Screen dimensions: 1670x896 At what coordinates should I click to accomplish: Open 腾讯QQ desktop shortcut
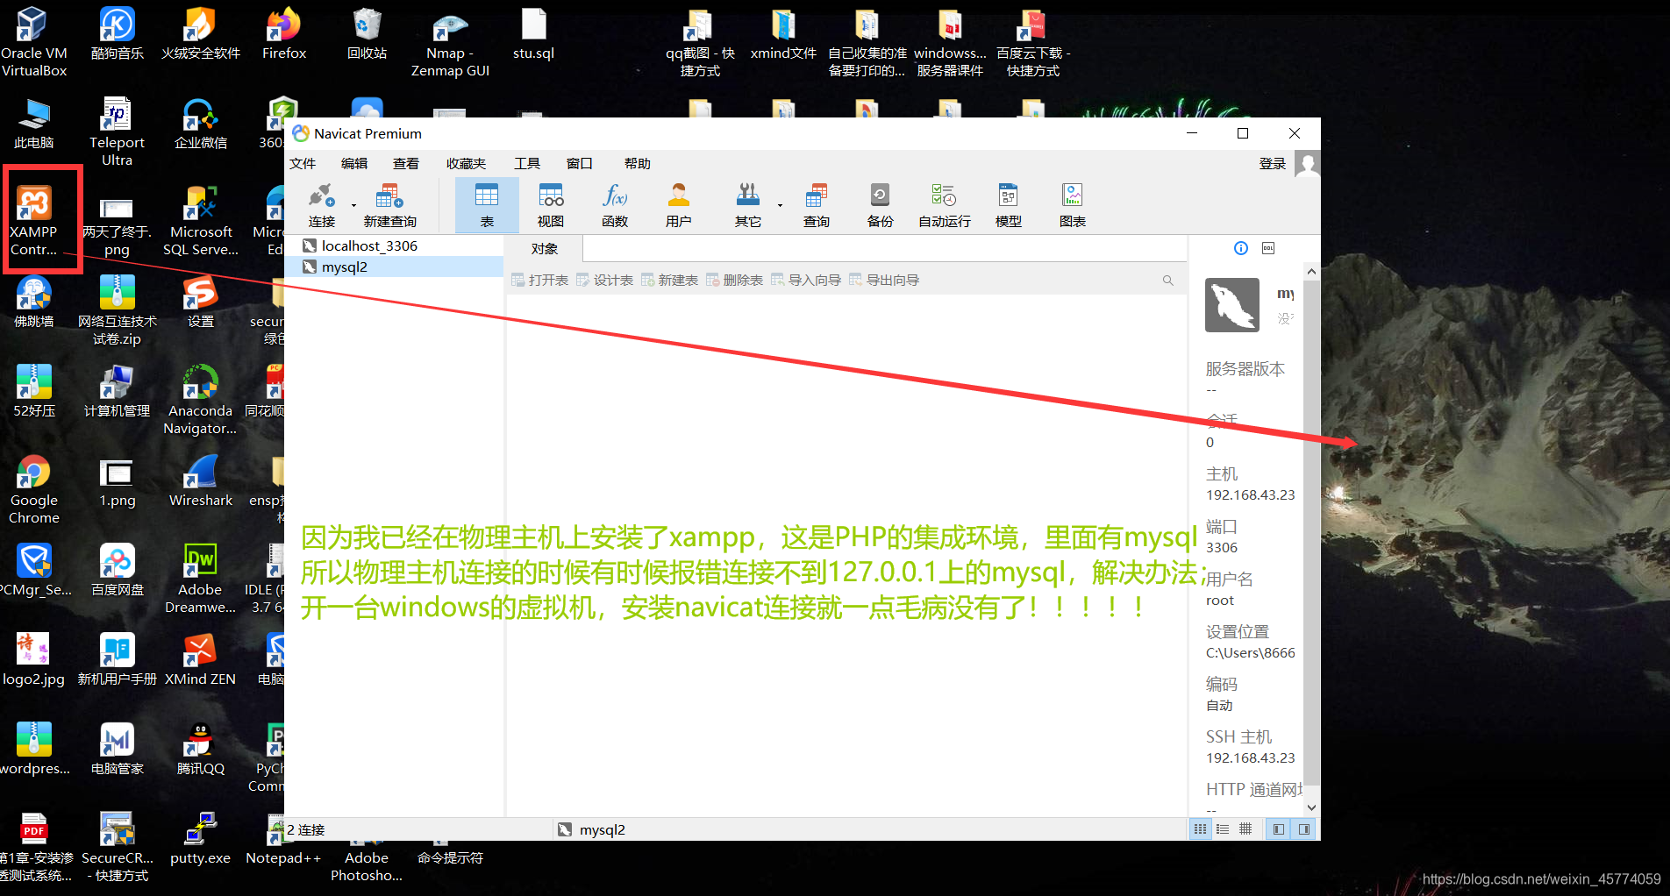tap(201, 747)
